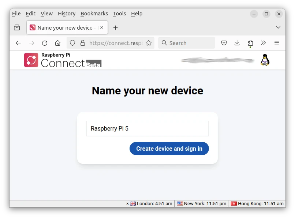
Task: Open the History menu
Action: 67,14
